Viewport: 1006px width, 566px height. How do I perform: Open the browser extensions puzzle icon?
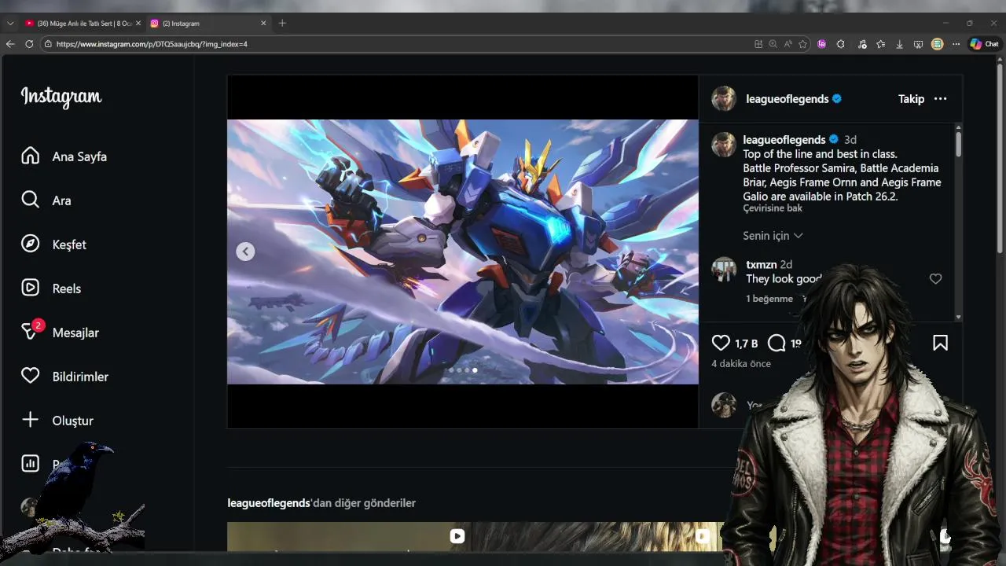pos(840,44)
